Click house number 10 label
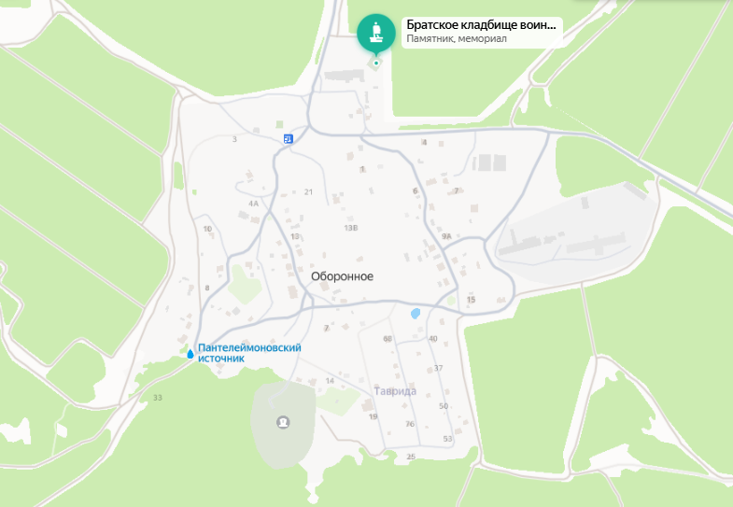 tap(207, 229)
